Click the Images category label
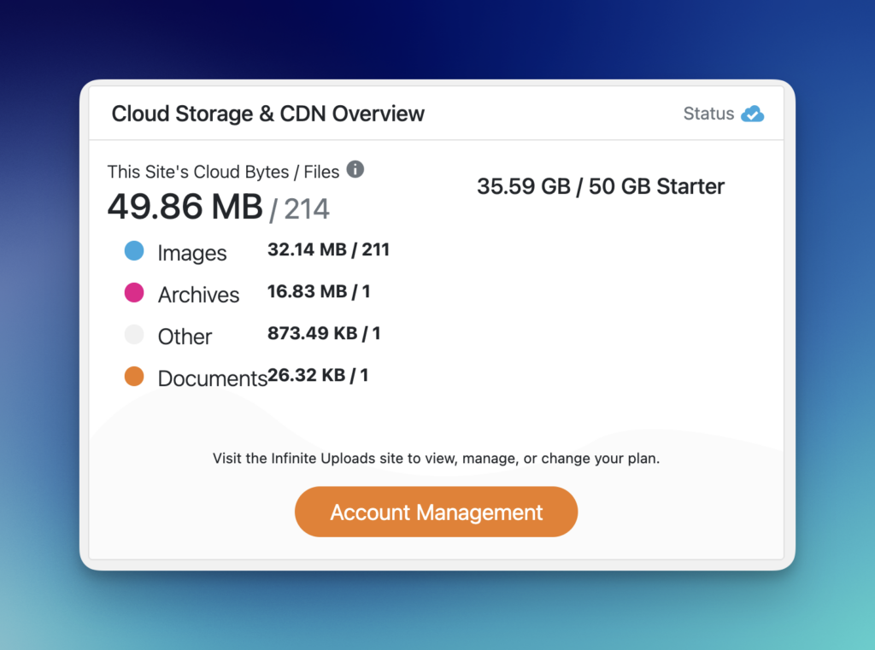The image size is (875, 650). (192, 253)
